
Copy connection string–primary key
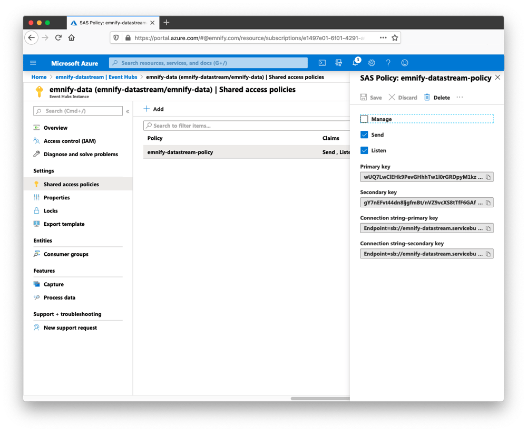click(x=489, y=228)
